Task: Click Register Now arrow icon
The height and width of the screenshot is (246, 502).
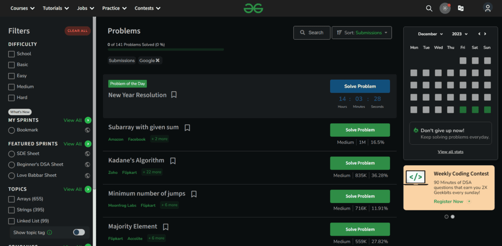Action: (x=469, y=201)
